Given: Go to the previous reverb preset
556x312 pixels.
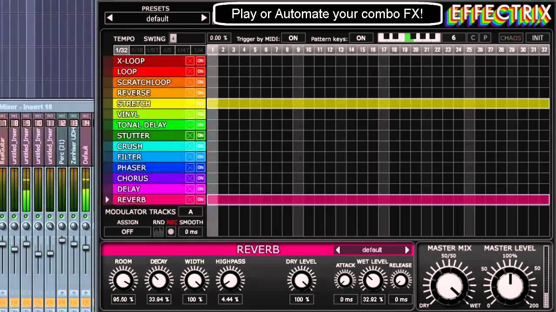Looking at the screenshot, I should [x=338, y=250].
